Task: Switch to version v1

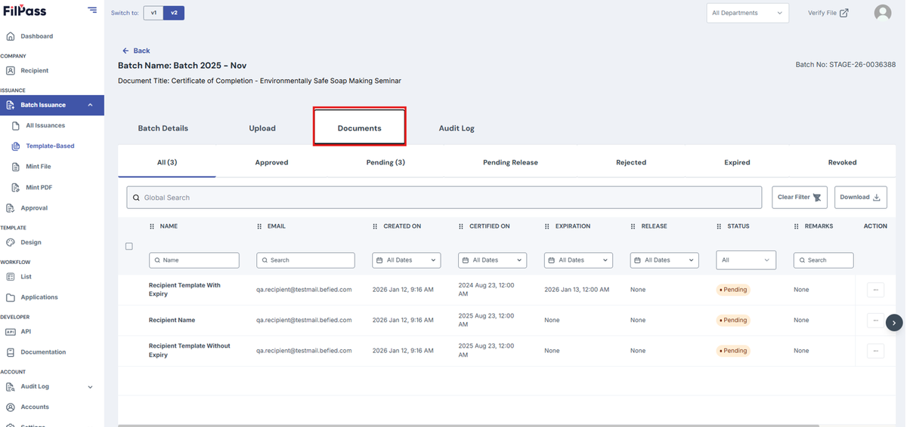Action: (153, 13)
